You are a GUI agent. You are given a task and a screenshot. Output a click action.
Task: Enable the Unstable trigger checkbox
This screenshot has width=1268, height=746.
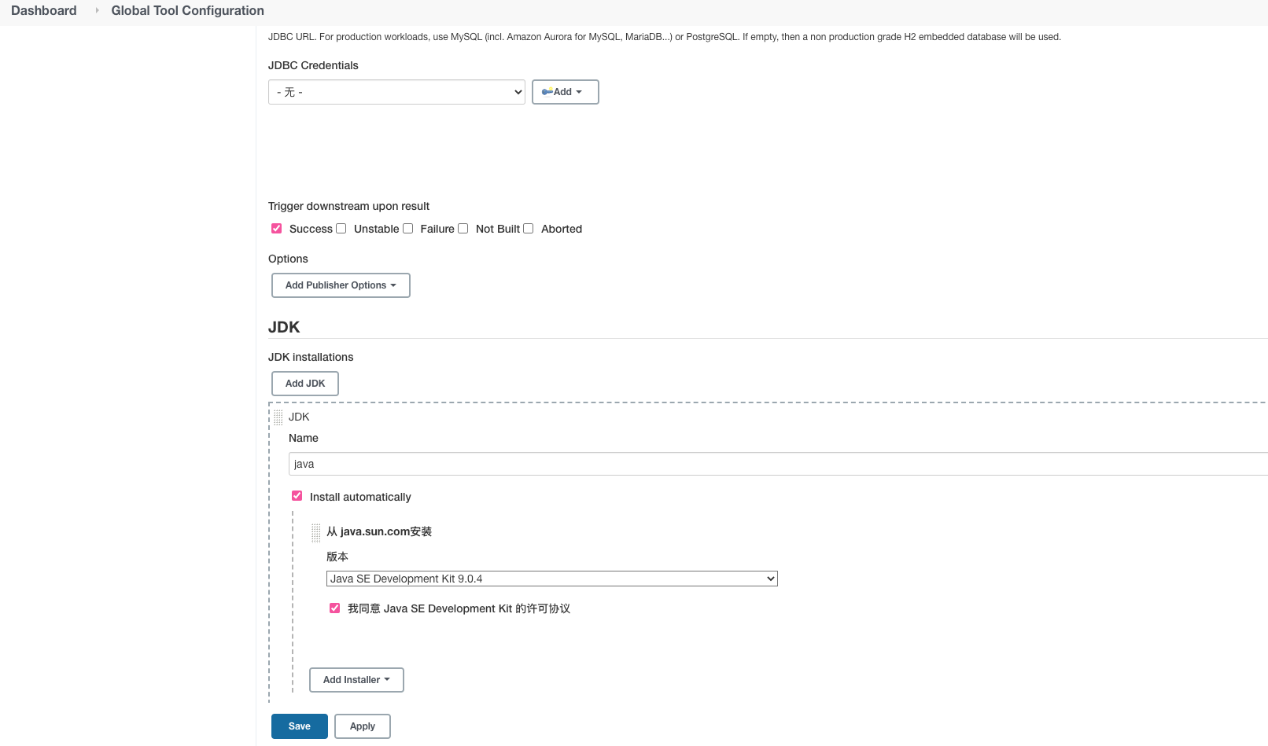(341, 229)
